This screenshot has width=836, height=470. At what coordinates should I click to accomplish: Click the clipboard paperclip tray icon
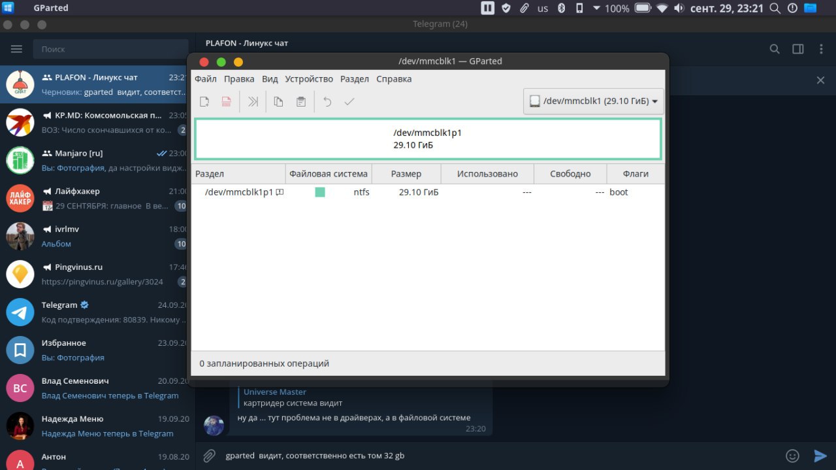[524, 8]
